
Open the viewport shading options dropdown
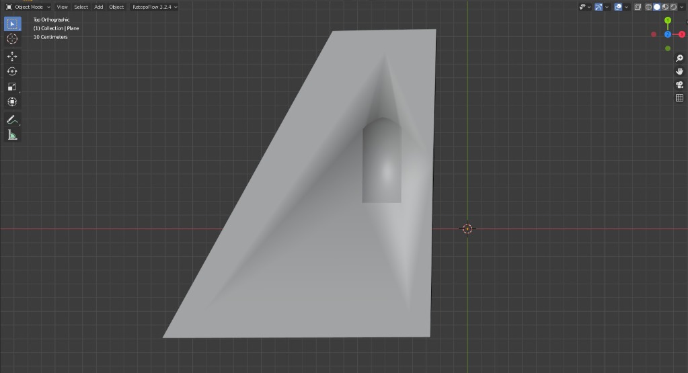coord(682,7)
